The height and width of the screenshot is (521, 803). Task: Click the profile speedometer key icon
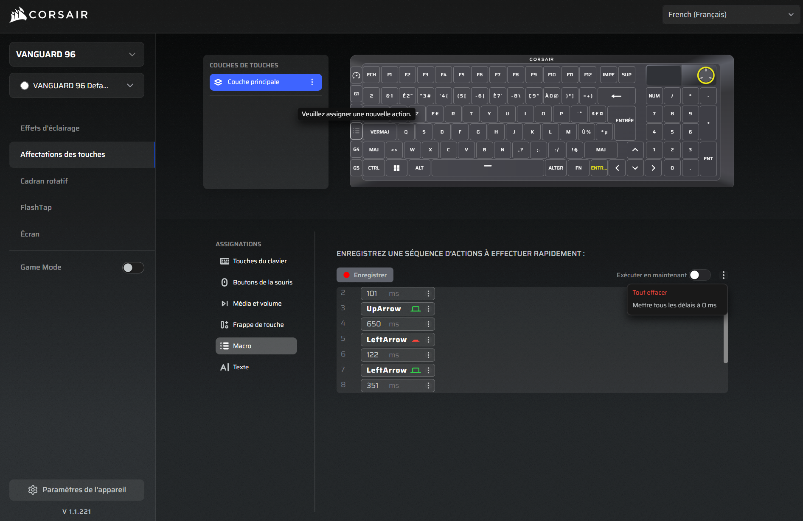coord(356,75)
